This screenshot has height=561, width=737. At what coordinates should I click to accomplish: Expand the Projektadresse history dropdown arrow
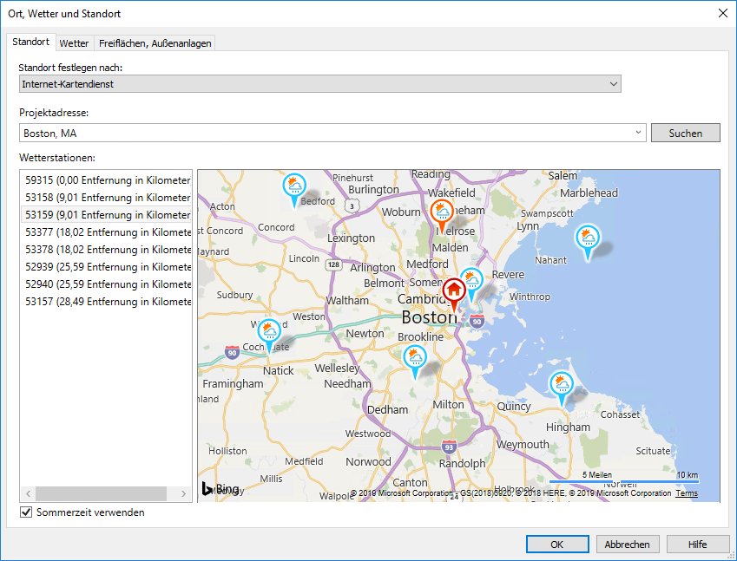638,133
